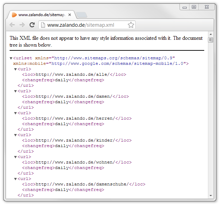The image size is (220, 205).
Task: Collapse the url node containing /herren/
Action: coord(15,113)
